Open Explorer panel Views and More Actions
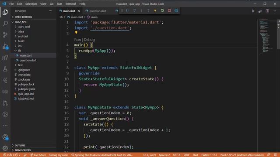Screen dimensions: 280x157 coord(51,11)
